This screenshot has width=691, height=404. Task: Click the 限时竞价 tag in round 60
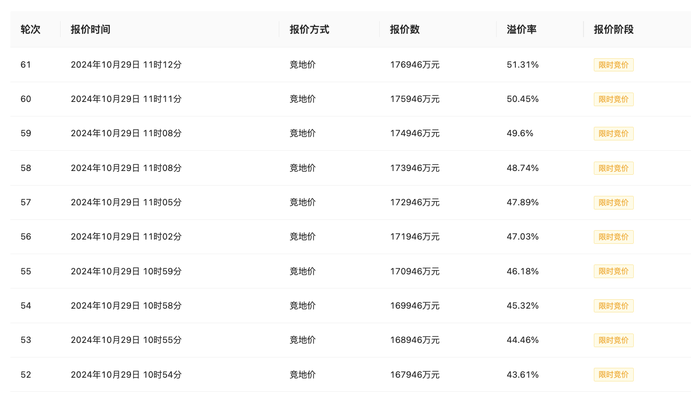pos(613,99)
